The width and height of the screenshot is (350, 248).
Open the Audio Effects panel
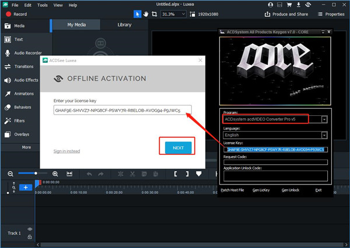(x=20, y=80)
